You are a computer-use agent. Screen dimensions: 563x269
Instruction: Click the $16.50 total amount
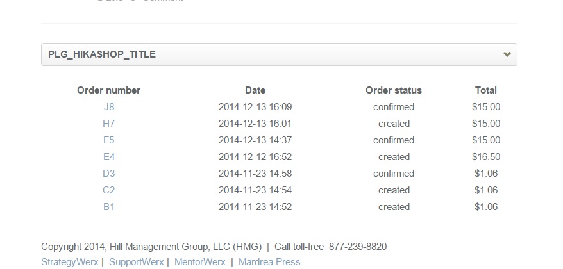[x=486, y=157]
